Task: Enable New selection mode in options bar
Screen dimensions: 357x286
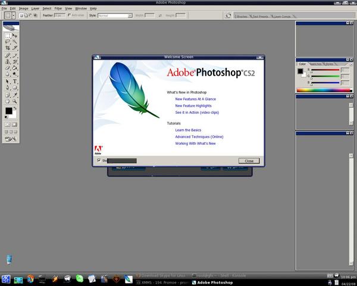Action: point(21,15)
